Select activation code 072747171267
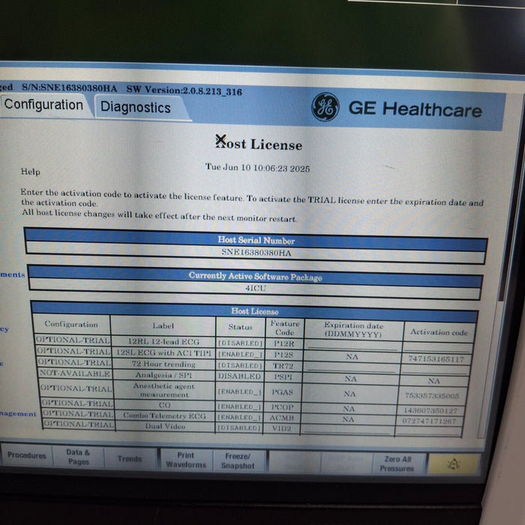 tap(429, 421)
